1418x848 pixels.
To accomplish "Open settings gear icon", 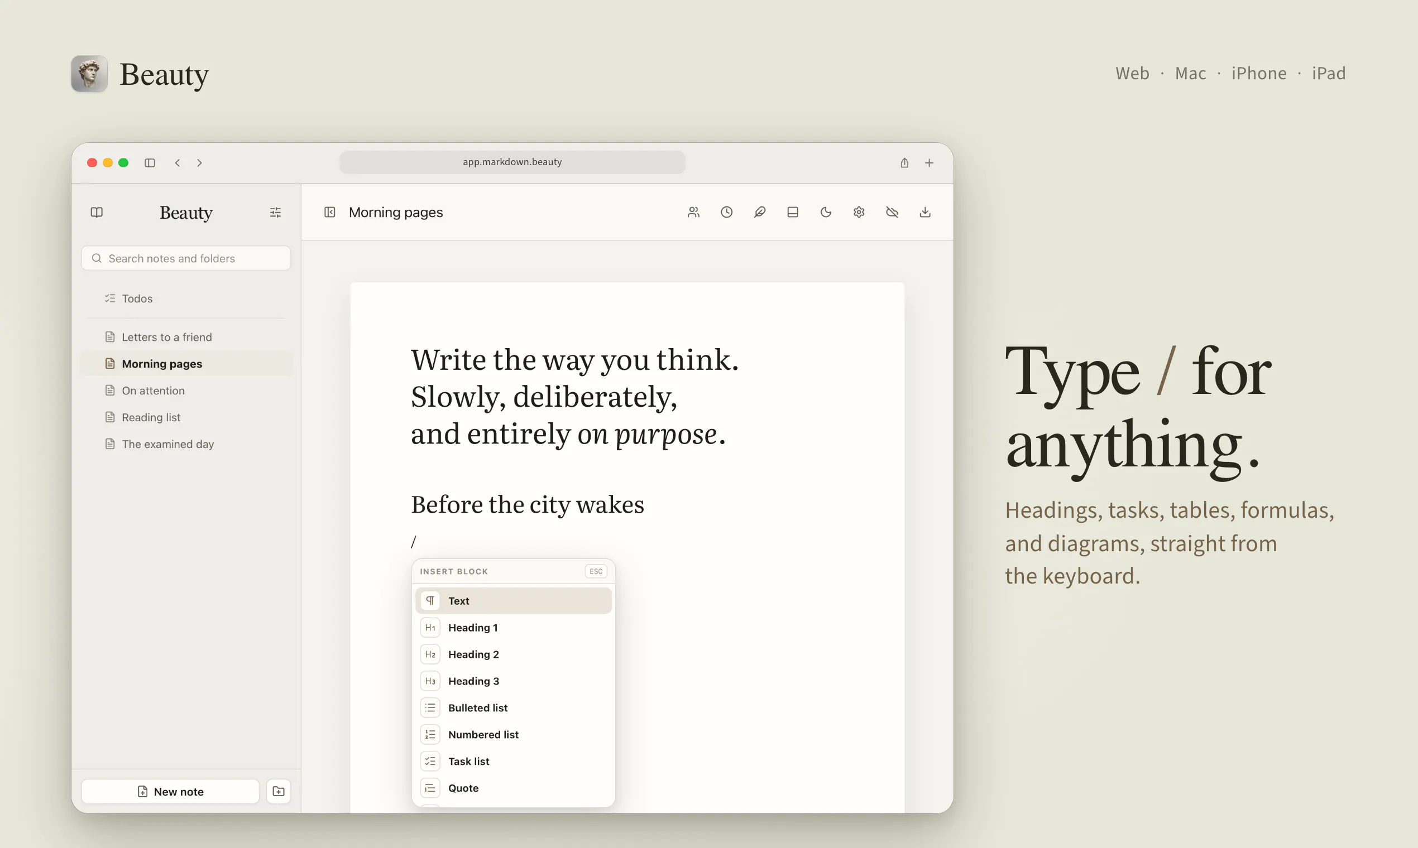I will (859, 212).
